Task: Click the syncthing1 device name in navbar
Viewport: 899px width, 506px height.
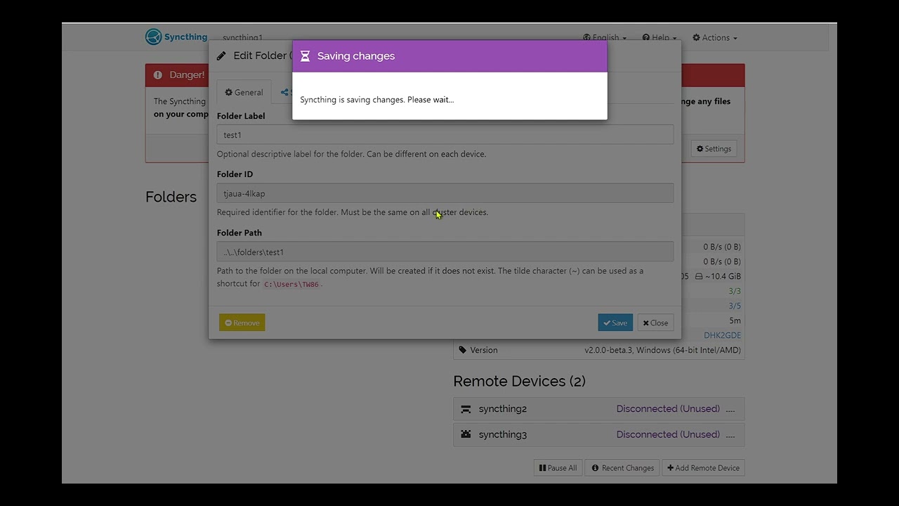Action: click(x=242, y=37)
